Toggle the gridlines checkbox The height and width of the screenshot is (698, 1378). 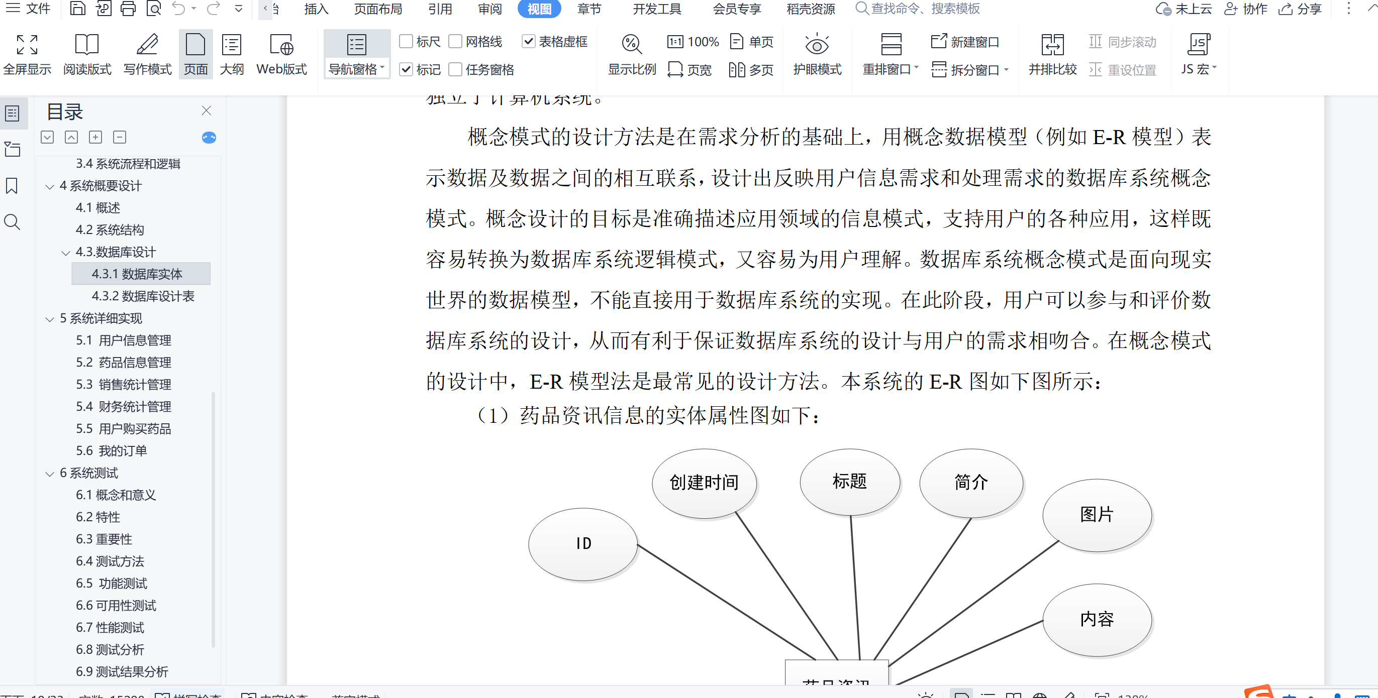[x=455, y=42]
